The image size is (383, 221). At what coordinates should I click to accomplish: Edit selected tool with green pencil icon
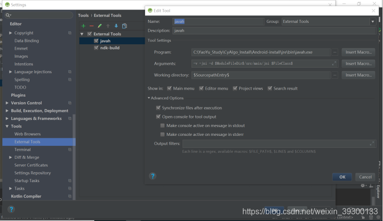[x=100, y=26]
